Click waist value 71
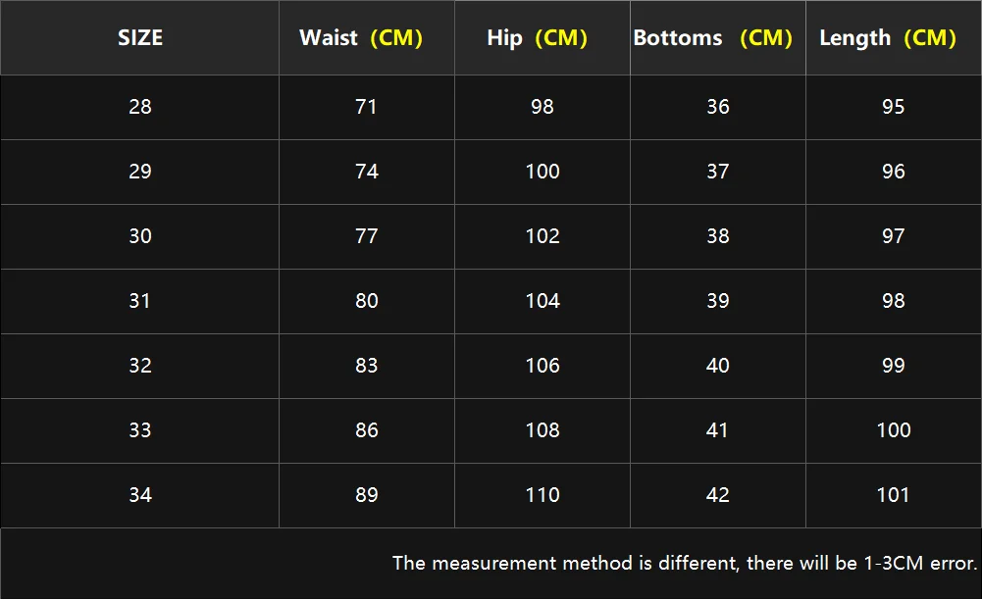This screenshot has height=600, width=982. click(367, 107)
